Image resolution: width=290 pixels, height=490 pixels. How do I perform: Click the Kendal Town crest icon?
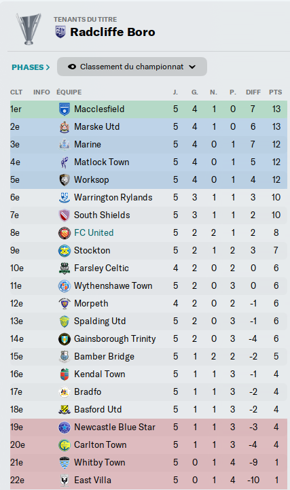click(x=65, y=374)
